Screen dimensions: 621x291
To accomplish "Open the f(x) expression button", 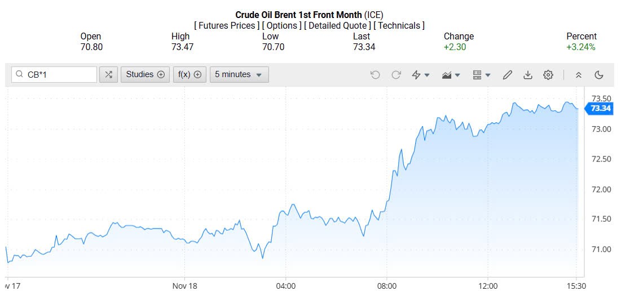I will click(189, 74).
